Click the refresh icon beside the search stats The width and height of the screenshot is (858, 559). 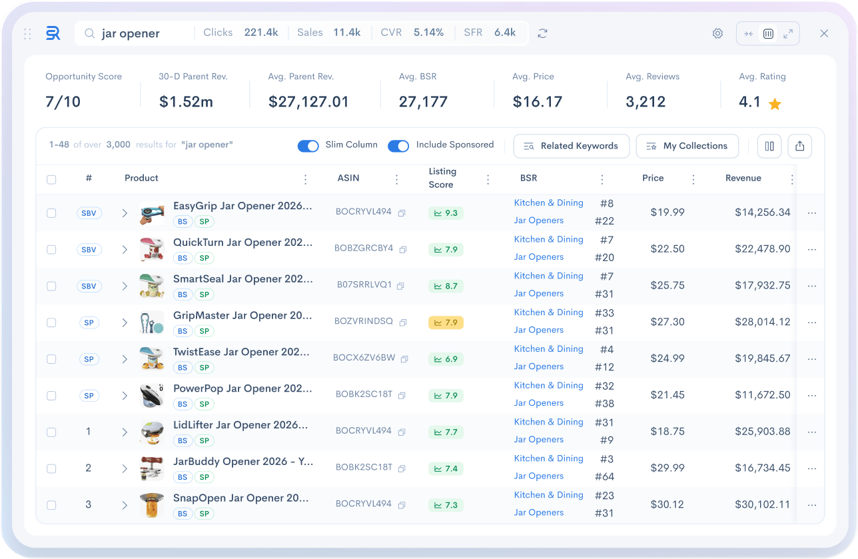pos(542,33)
